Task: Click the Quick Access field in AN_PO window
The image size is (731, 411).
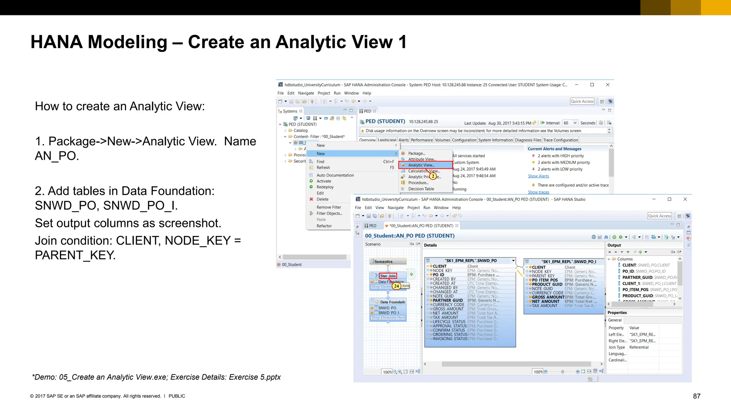Action: click(x=660, y=216)
